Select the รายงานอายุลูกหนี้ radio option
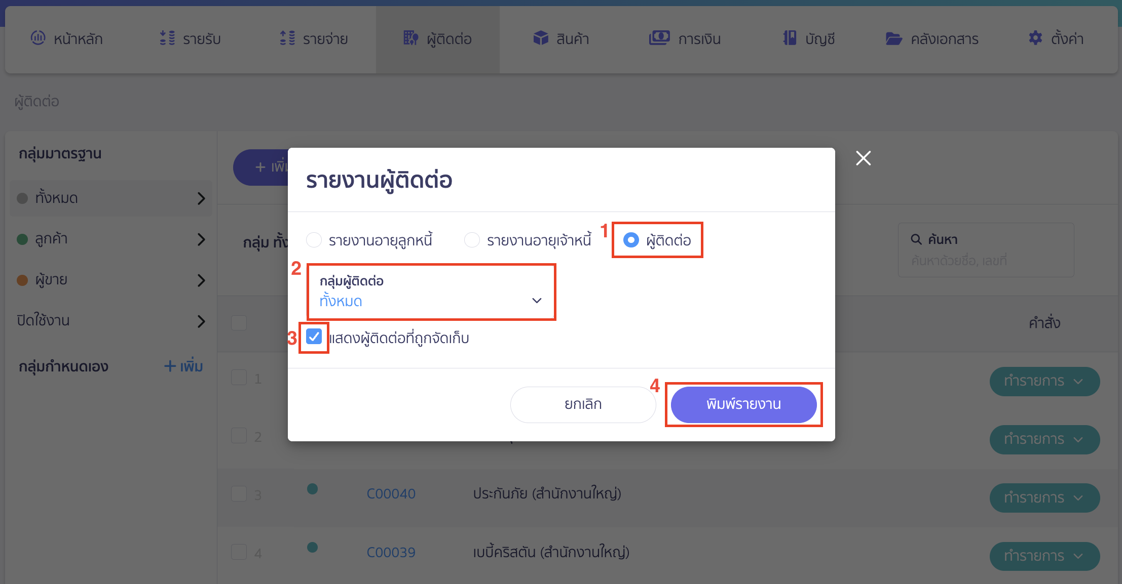The width and height of the screenshot is (1122, 584). (x=314, y=240)
